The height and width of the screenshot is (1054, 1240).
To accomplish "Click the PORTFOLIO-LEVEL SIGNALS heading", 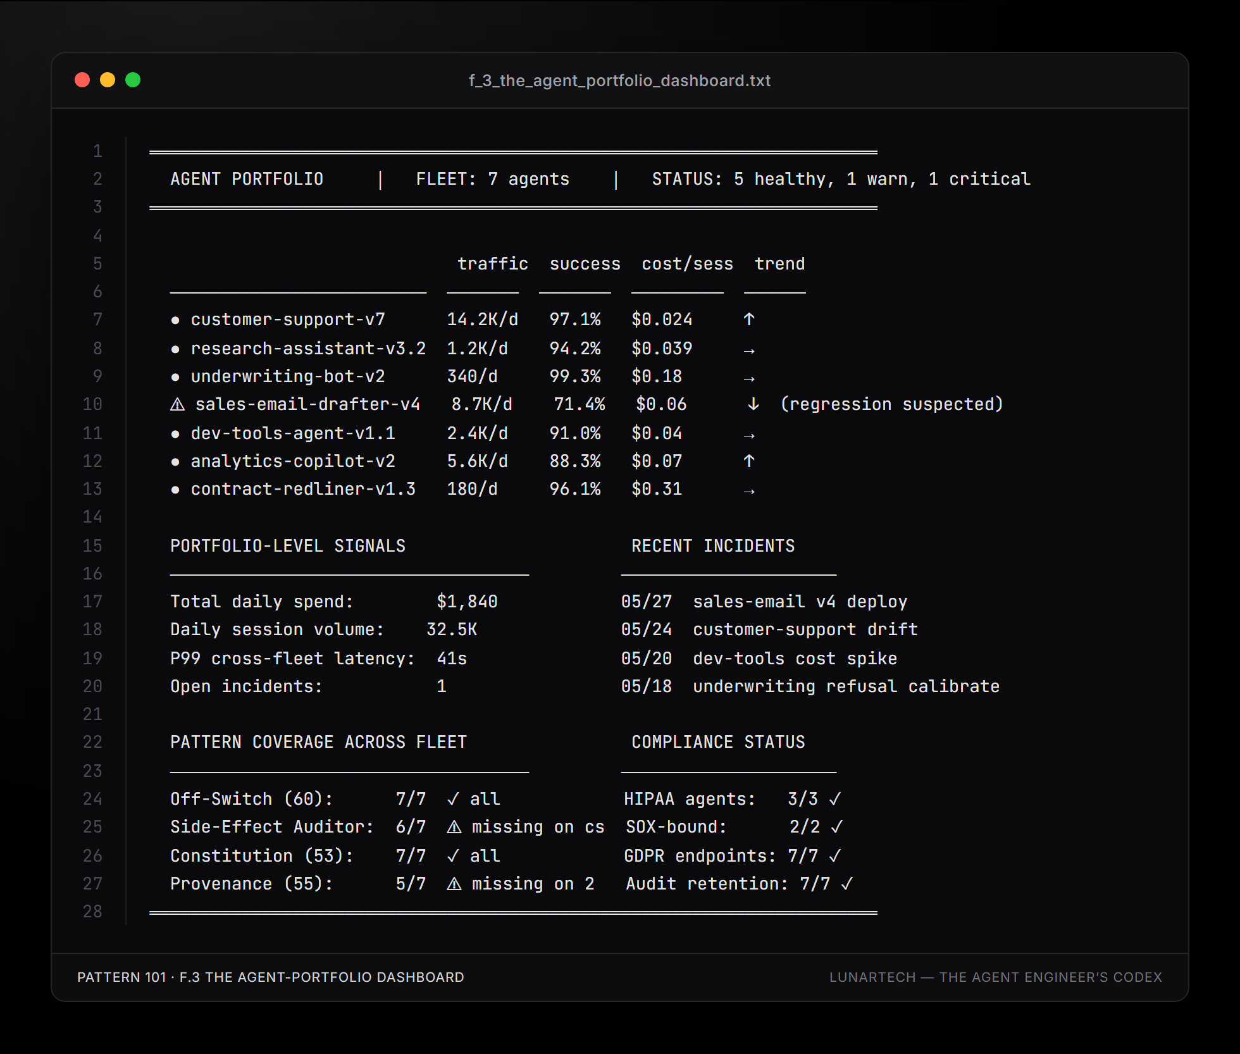I will tap(288, 546).
